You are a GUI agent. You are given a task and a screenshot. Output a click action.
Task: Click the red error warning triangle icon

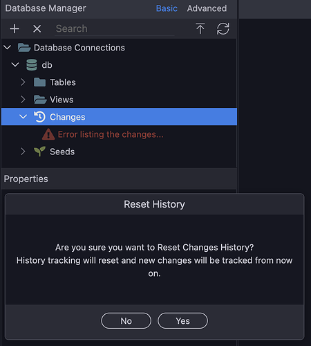48,134
